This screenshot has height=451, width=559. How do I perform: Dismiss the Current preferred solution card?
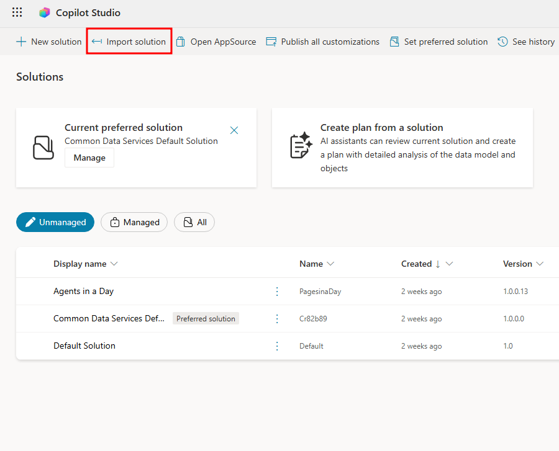coord(234,130)
